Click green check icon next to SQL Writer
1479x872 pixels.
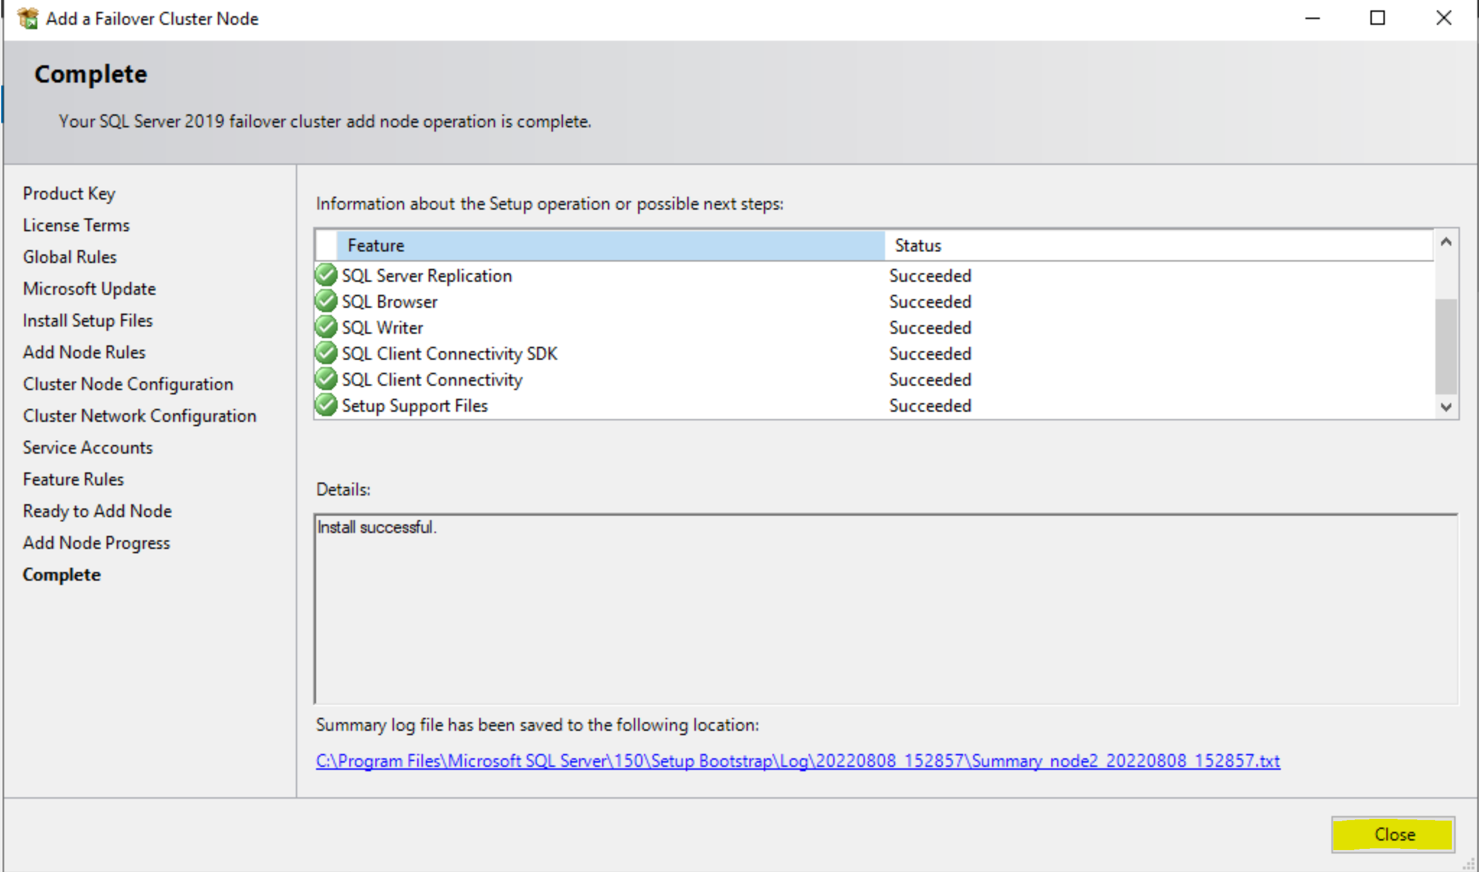[x=326, y=327]
